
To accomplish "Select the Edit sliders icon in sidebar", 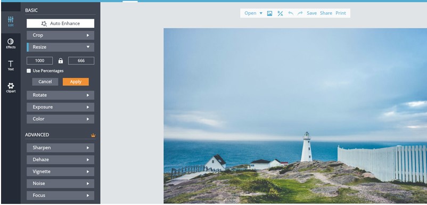I will 11,20.
